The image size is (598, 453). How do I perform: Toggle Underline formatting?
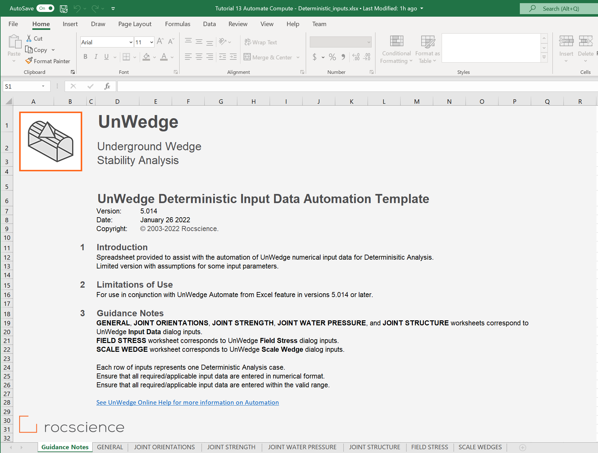[107, 57]
